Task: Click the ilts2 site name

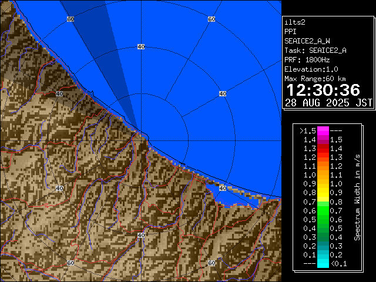Action: (294, 22)
